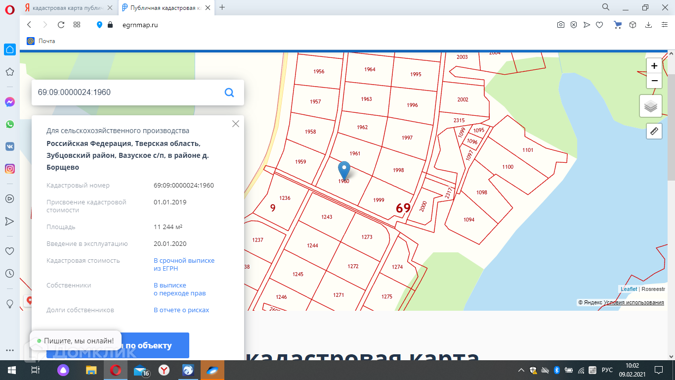Open the 'Пишите, мы онлайн!' chat
This screenshot has height=380, width=675.
click(75, 341)
